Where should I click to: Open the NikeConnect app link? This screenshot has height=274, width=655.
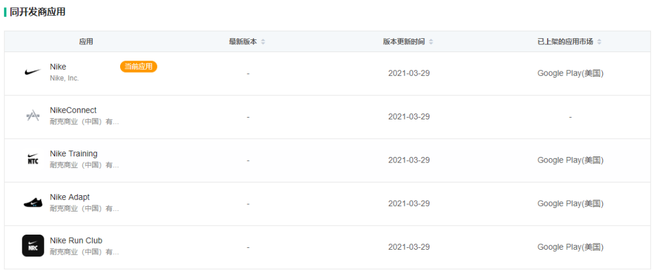73,110
